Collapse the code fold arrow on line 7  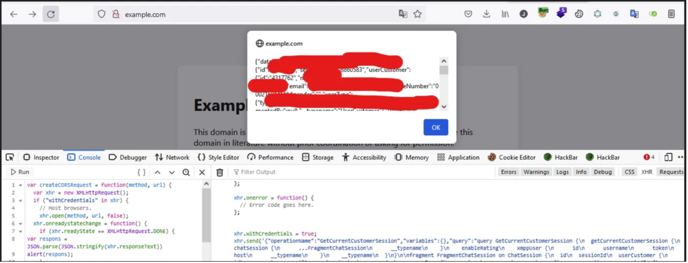tap(21, 231)
